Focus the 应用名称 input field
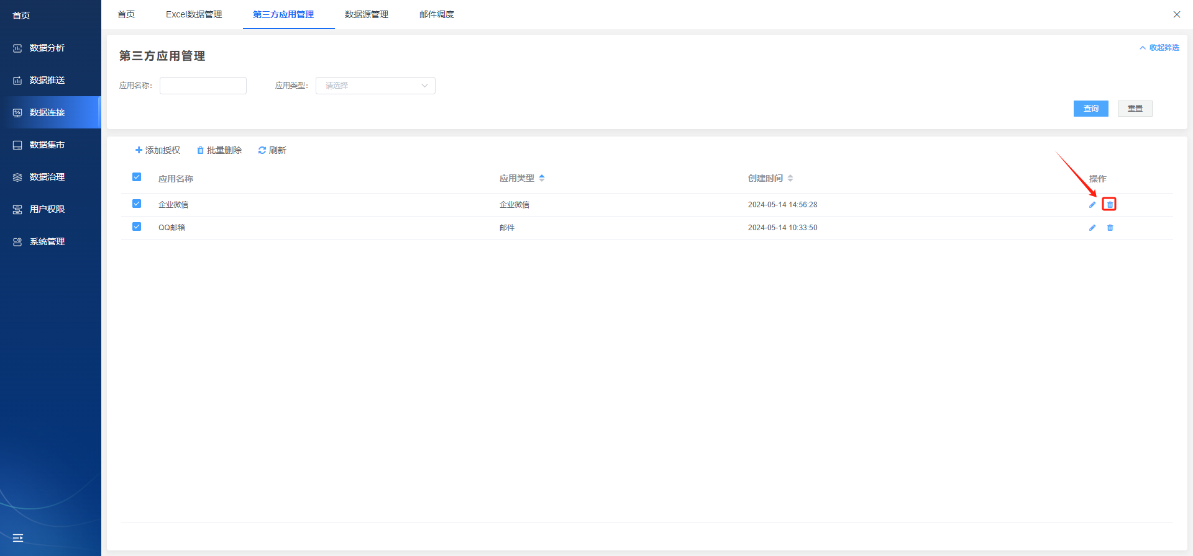Screen dimensions: 1193x556 click(203, 86)
